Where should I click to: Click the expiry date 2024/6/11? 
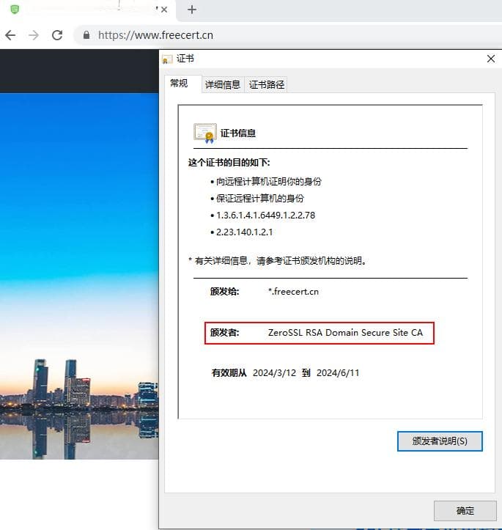[x=338, y=373]
